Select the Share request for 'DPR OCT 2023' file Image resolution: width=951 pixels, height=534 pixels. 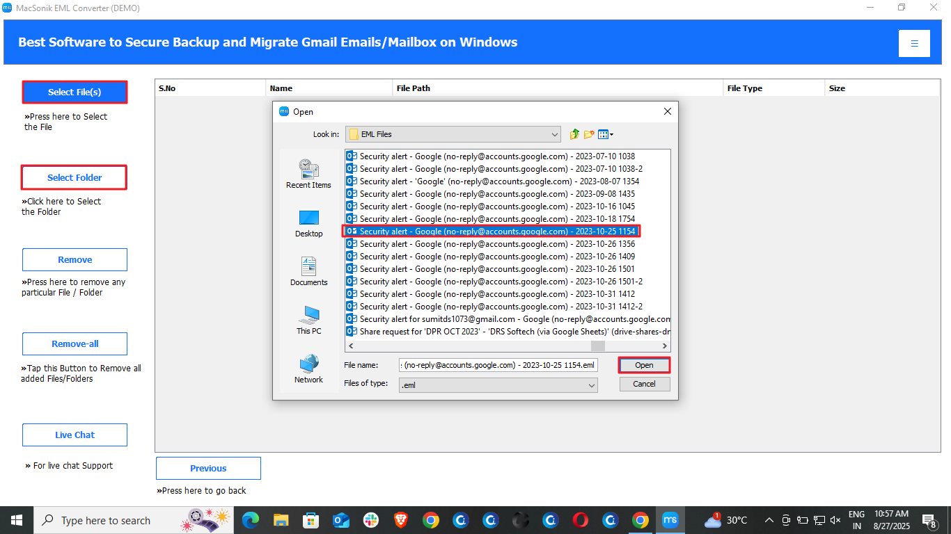click(x=508, y=332)
